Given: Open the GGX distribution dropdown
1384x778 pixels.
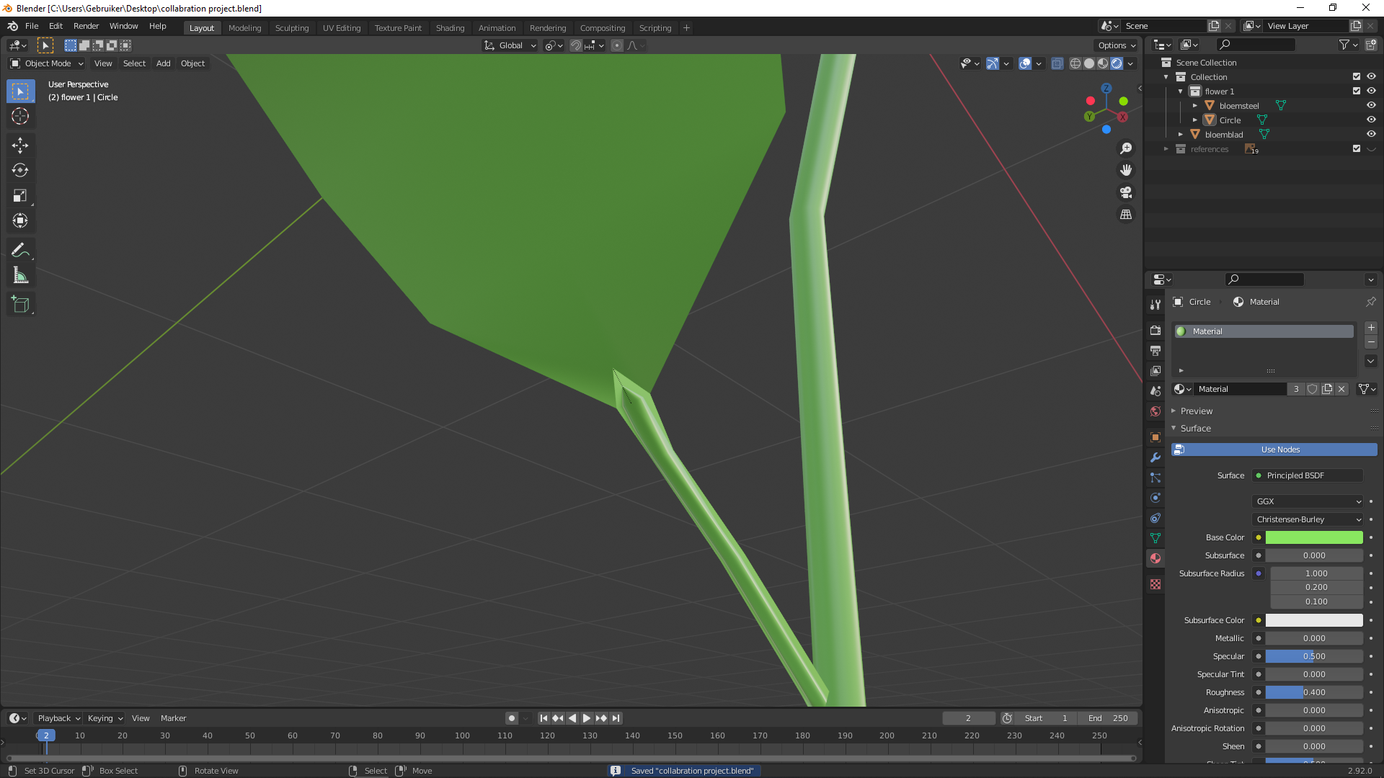Looking at the screenshot, I should [1308, 501].
